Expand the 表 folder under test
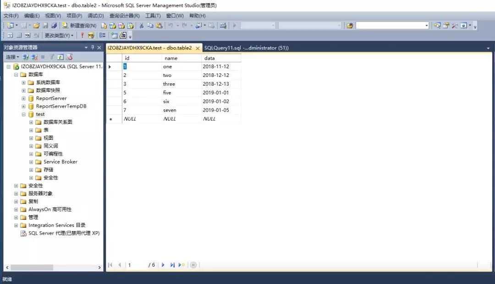Image resolution: width=495 pixels, height=284 pixels. 31,130
